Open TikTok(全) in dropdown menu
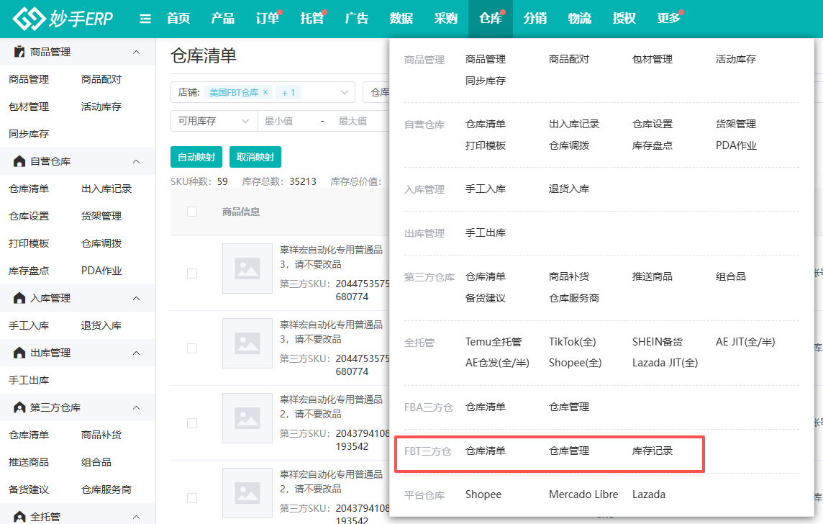 click(572, 342)
